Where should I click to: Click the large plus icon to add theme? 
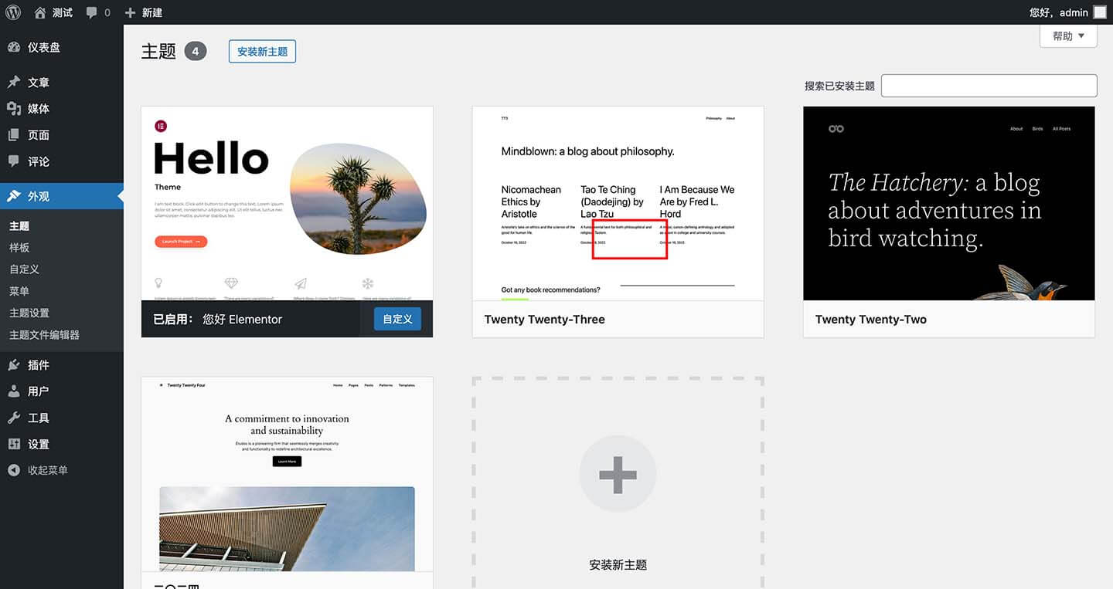pos(618,474)
